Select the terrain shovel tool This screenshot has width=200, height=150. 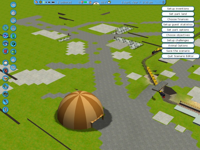tap(5, 102)
